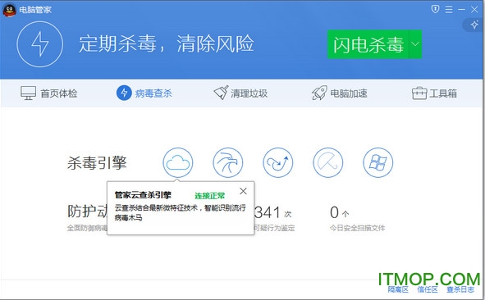
Task: Go to 电脑加速 tab
Action: click(339, 93)
